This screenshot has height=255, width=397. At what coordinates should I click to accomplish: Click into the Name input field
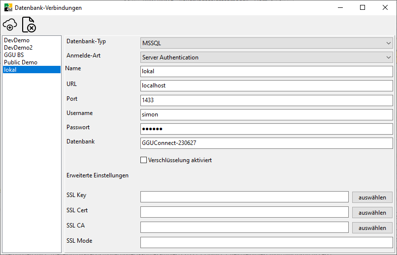click(x=266, y=71)
